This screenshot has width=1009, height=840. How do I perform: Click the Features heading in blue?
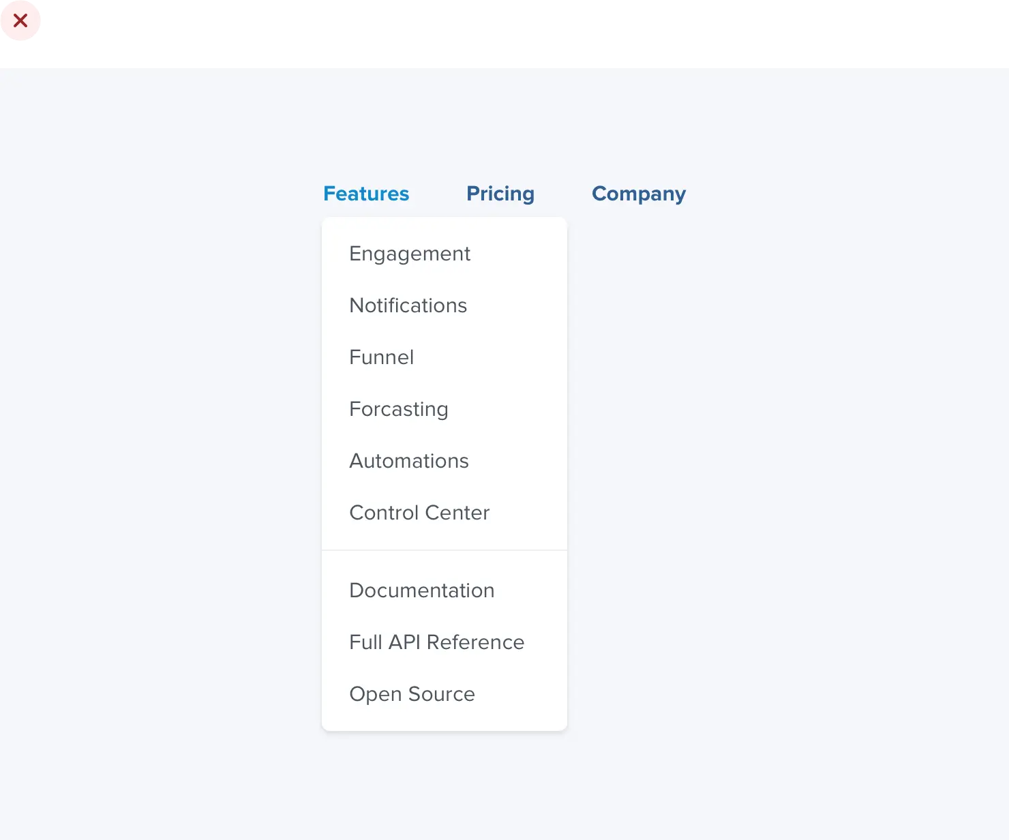[x=366, y=194]
